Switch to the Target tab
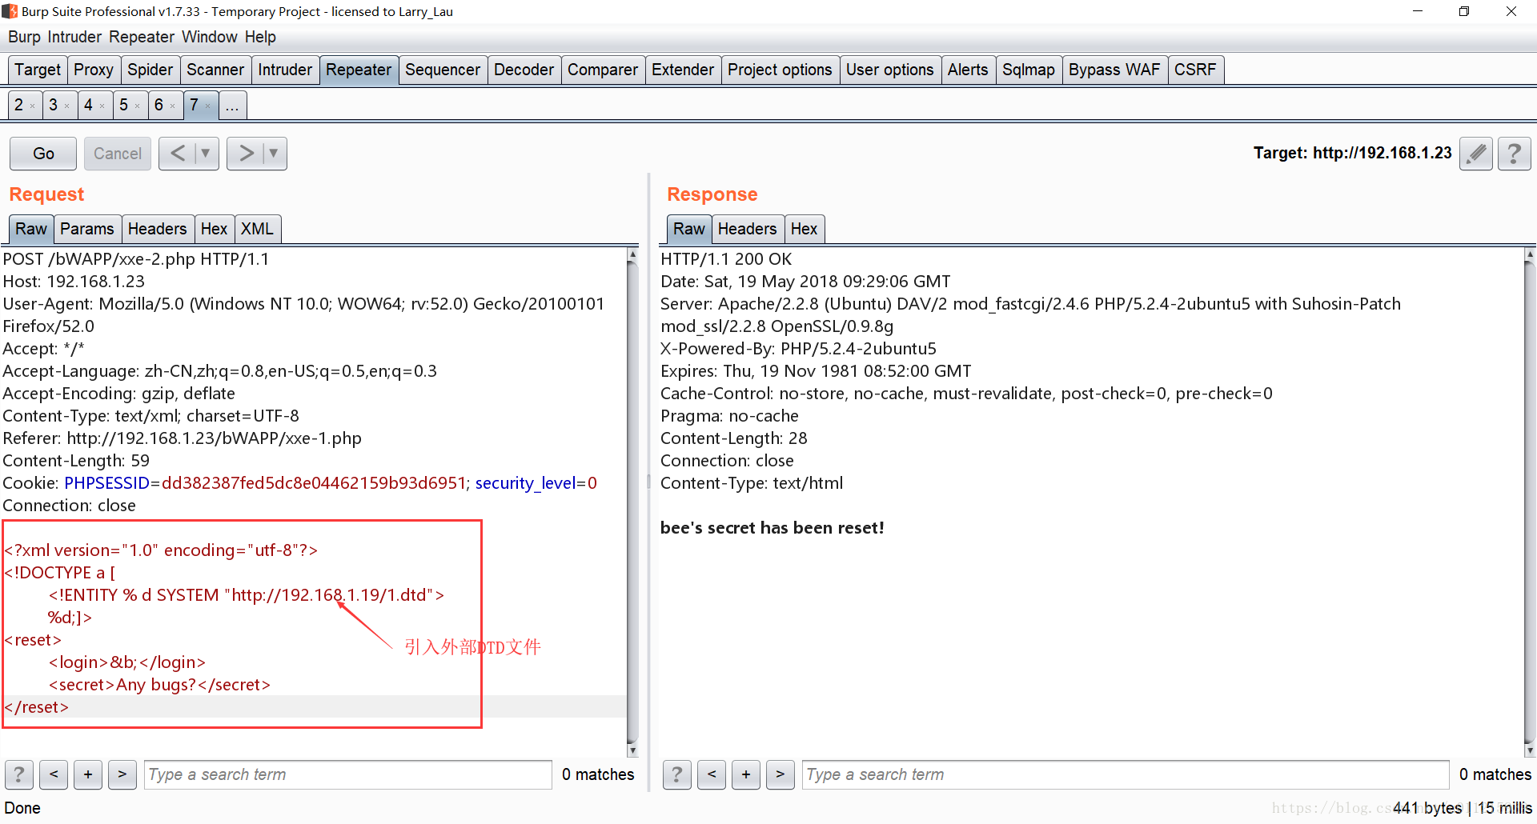Image resolution: width=1537 pixels, height=824 pixels. coord(38,70)
